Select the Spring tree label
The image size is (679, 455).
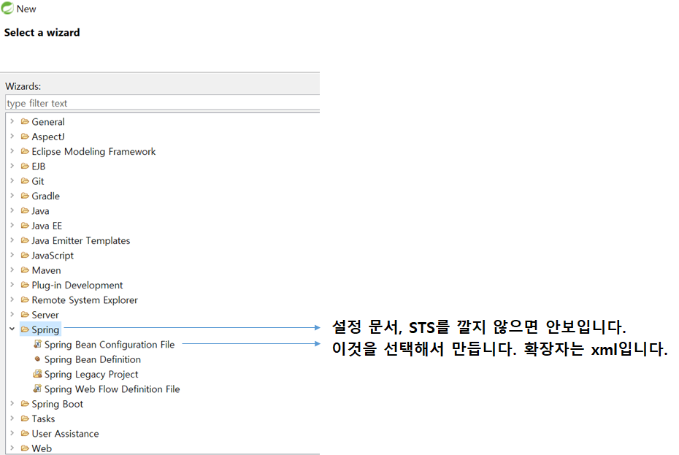pos(45,330)
